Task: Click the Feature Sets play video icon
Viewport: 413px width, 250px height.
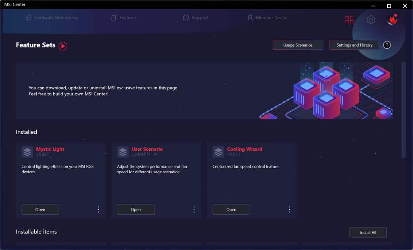Action: click(x=63, y=46)
